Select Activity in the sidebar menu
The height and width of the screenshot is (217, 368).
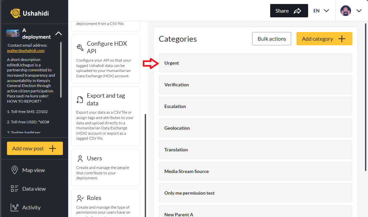pos(31,207)
